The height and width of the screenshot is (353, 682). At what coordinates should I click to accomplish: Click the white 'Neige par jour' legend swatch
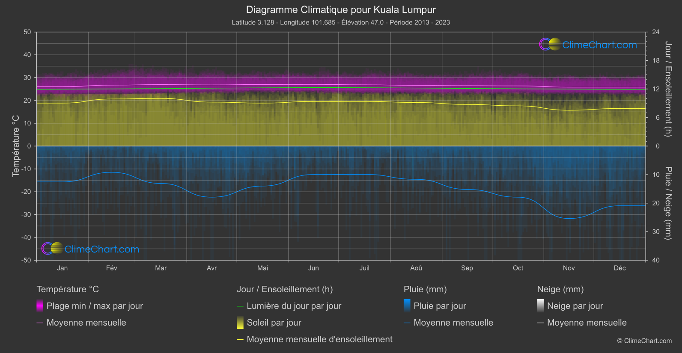pos(541,306)
